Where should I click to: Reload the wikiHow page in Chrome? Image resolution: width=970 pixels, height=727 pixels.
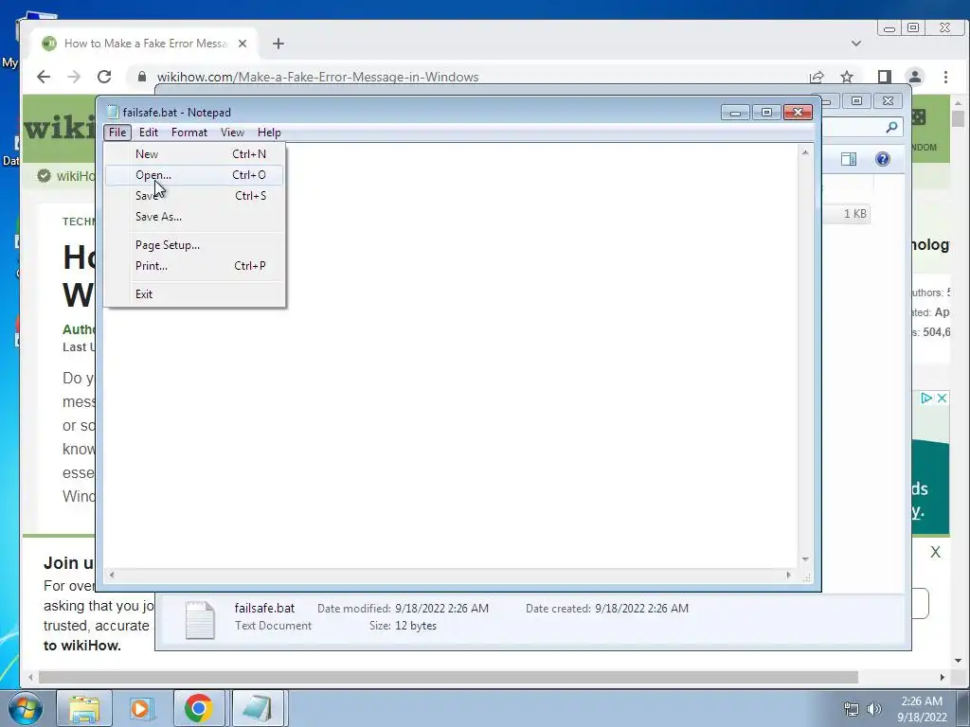pyautogui.click(x=104, y=77)
